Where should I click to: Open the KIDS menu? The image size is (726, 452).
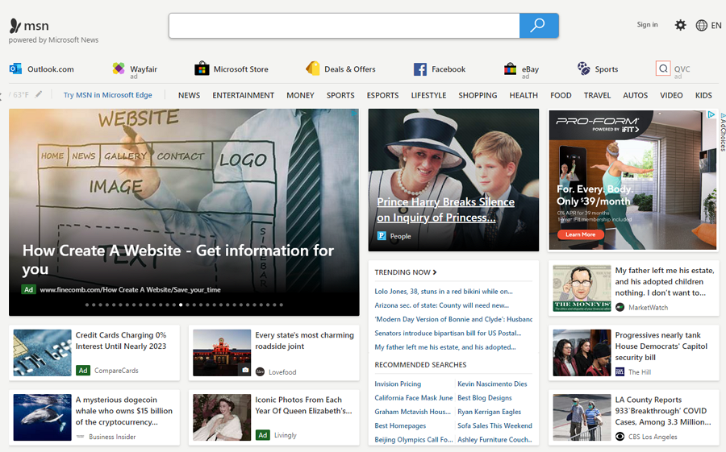pos(703,95)
